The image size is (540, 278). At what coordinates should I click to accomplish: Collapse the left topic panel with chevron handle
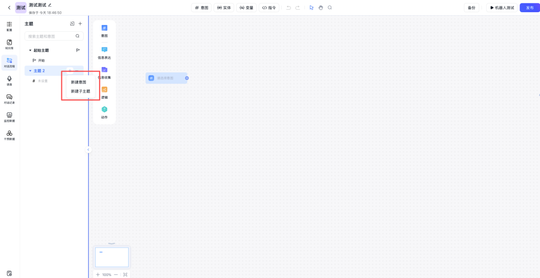click(88, 150)
